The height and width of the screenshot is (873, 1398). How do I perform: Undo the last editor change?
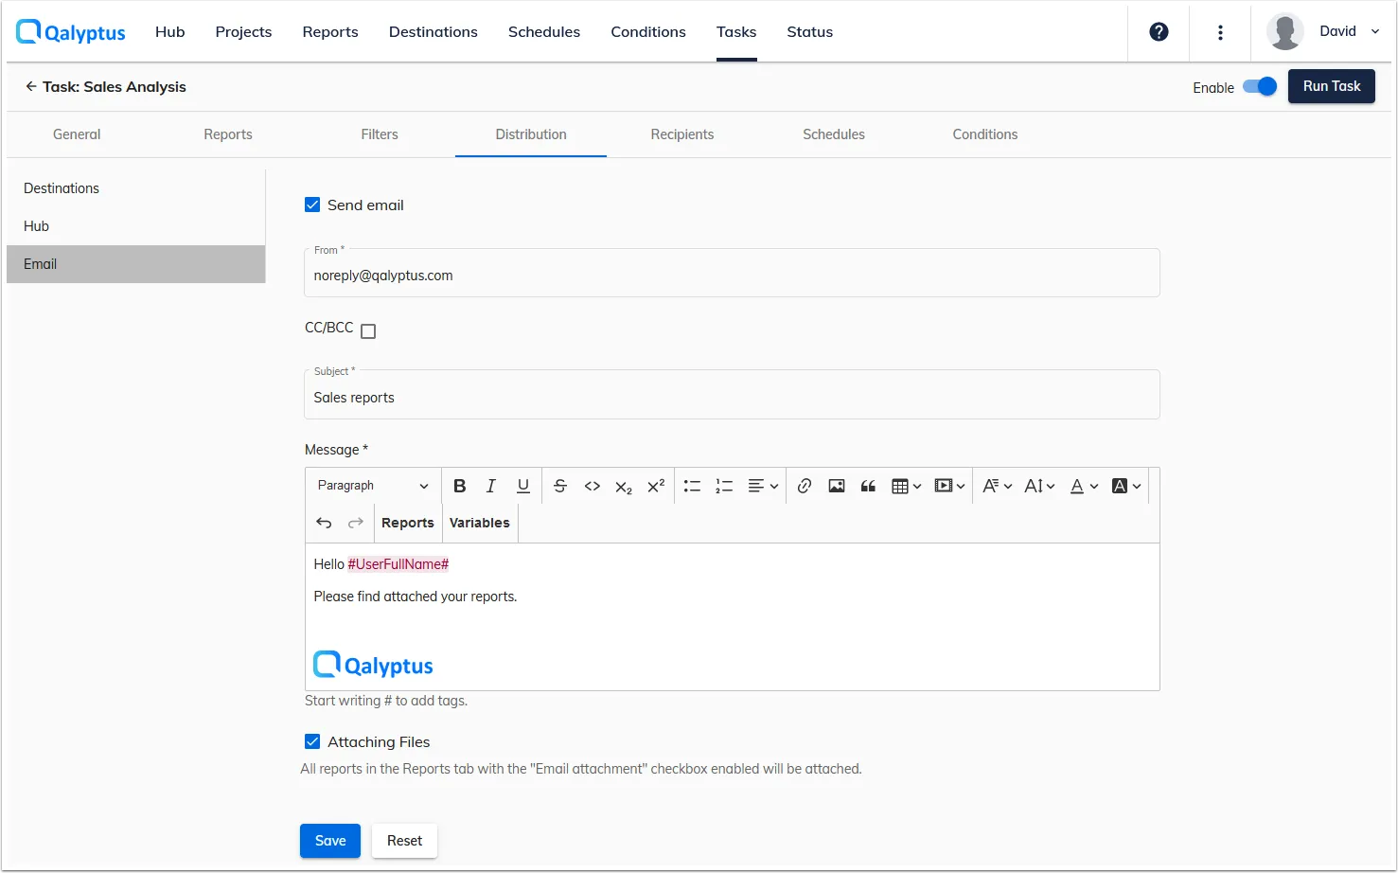tap(324, 522)
